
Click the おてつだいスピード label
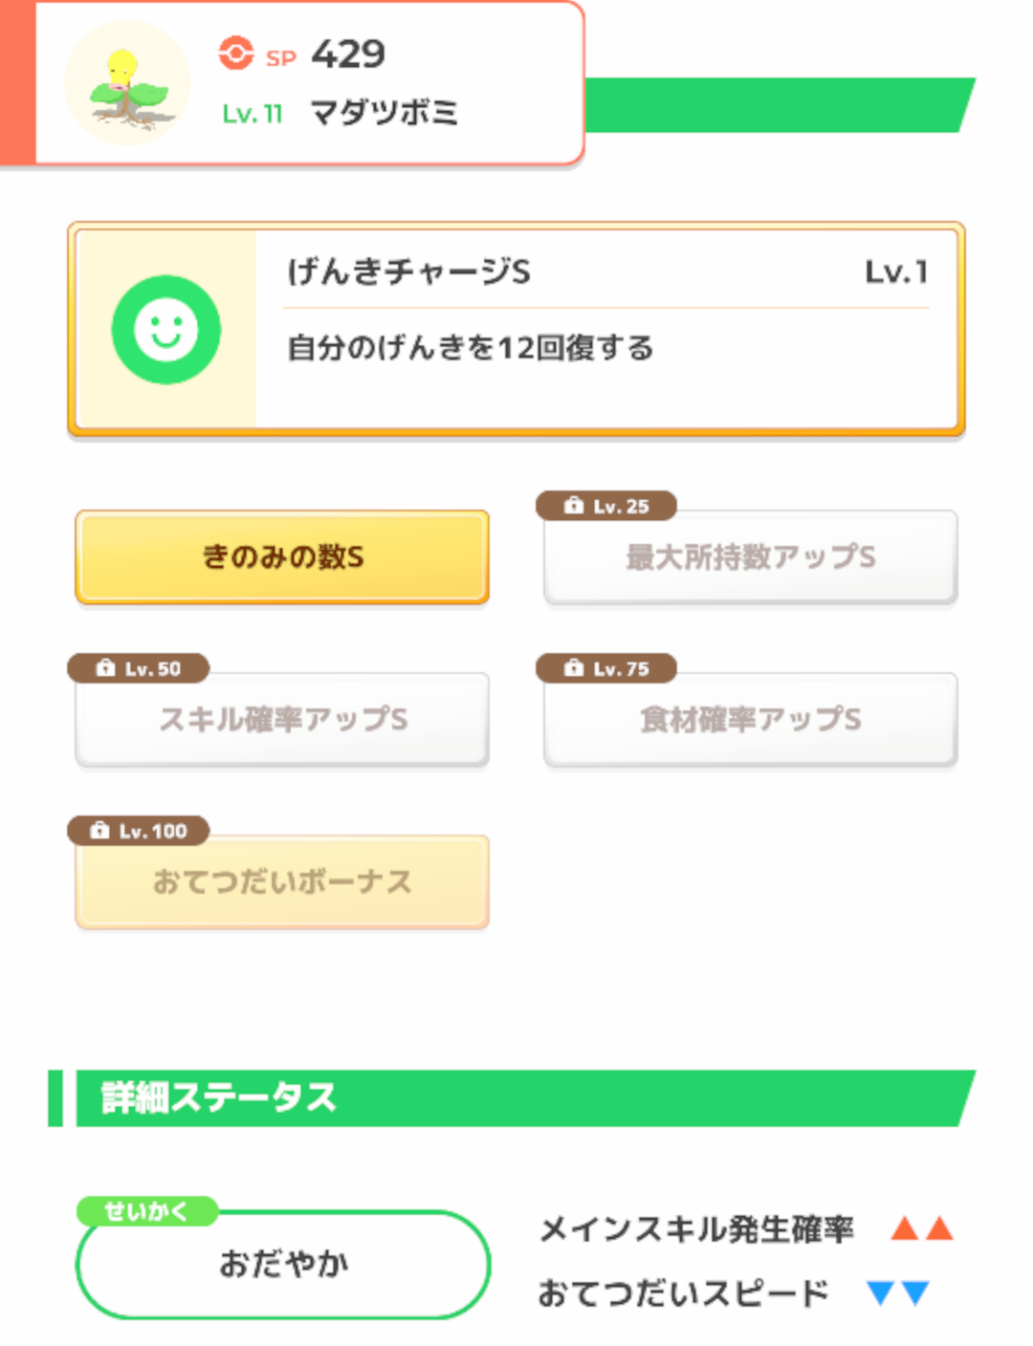click(683, 1293)
